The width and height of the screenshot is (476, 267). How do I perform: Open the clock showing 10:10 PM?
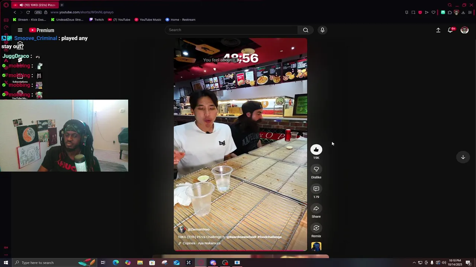point(455,263)
